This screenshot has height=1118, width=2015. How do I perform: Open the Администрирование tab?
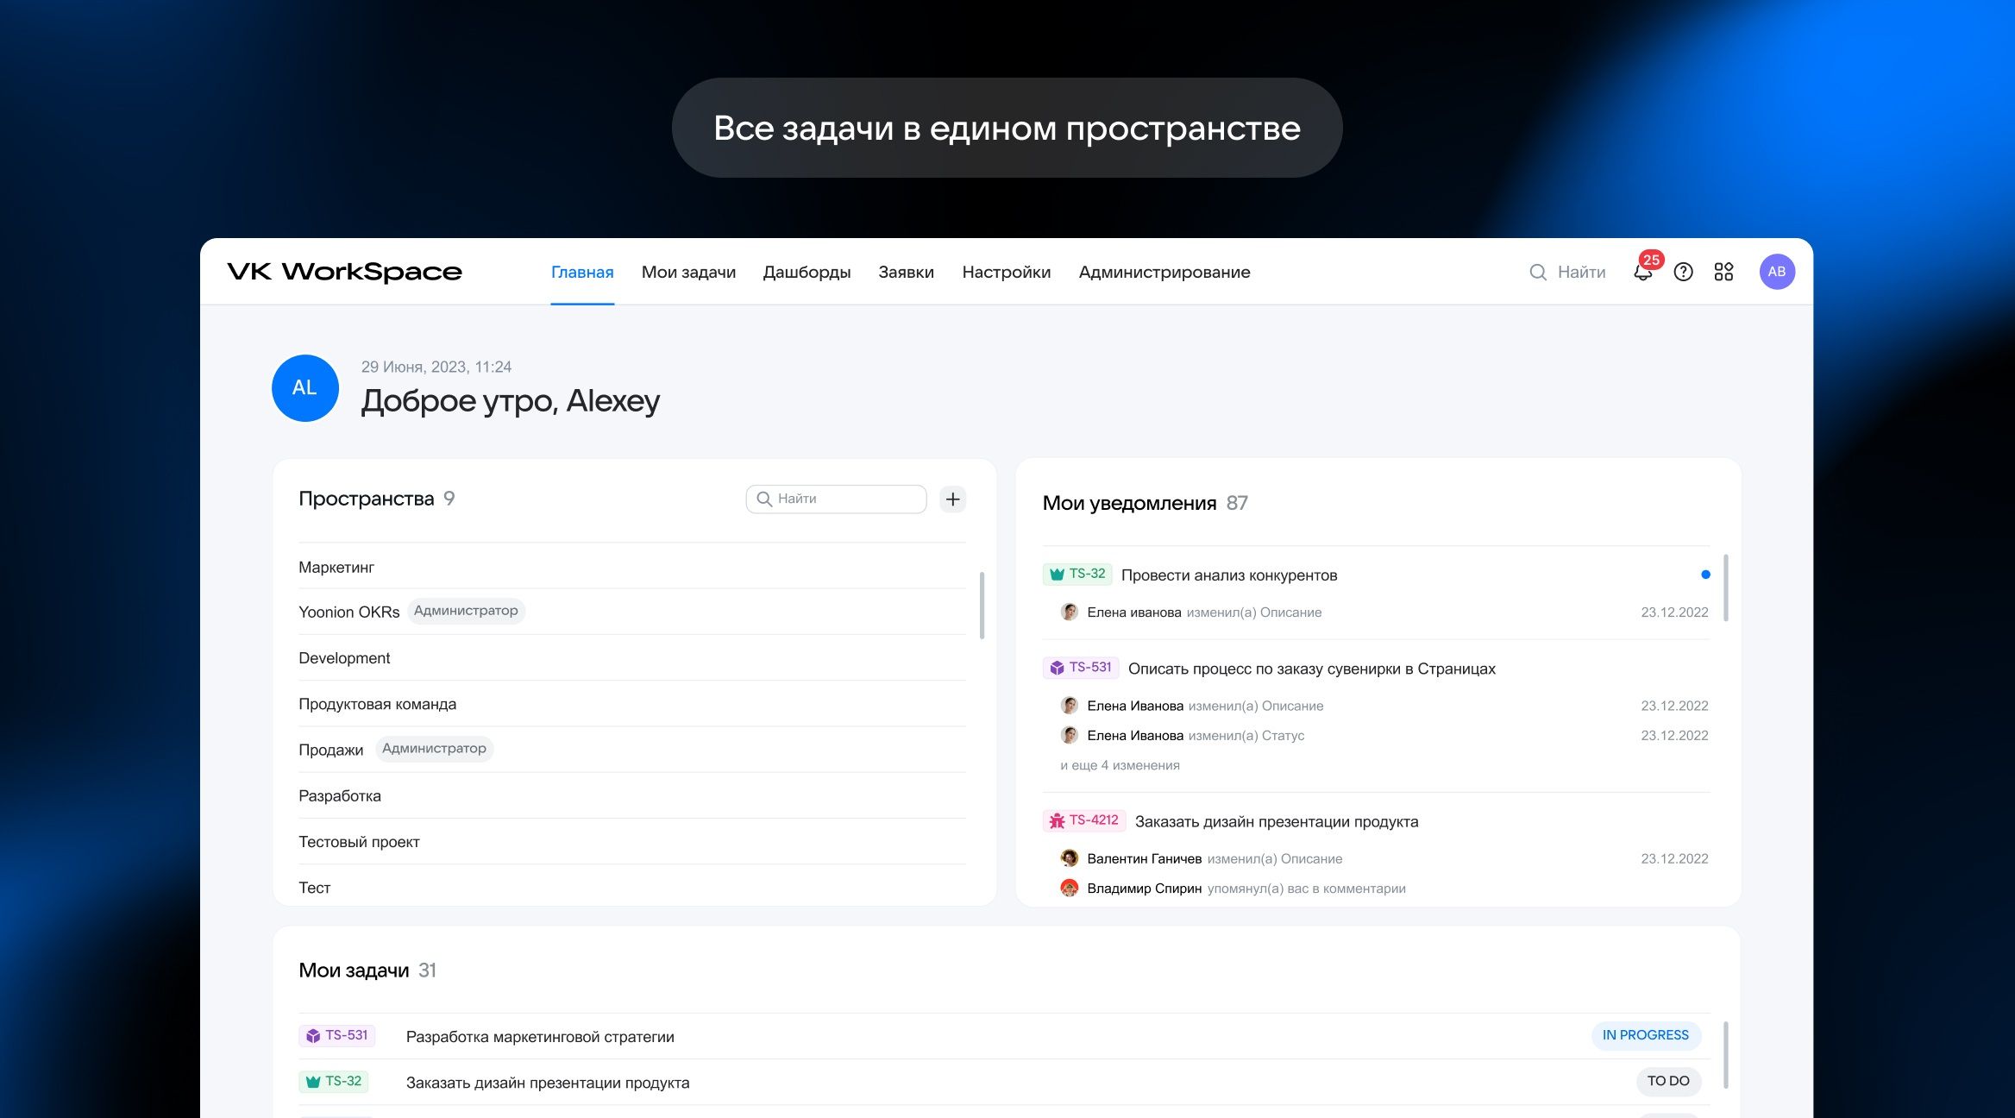click(x=1164, y=273)
